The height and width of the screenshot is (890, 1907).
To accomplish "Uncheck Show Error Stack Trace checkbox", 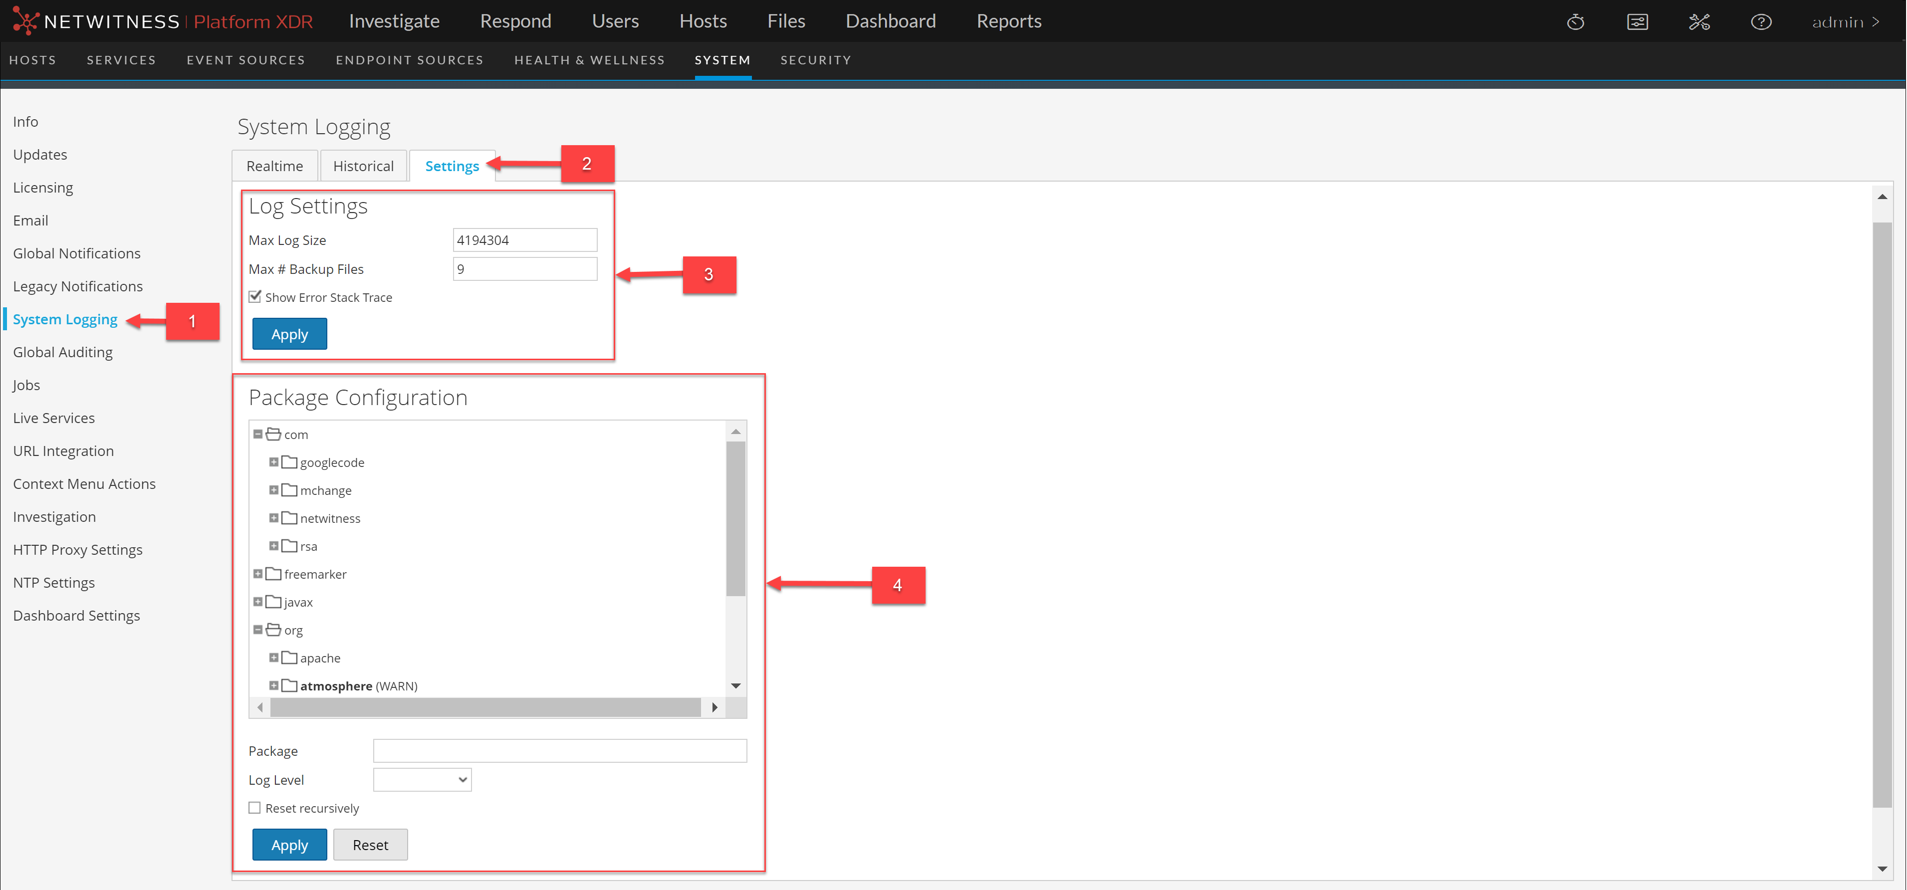I will coord(254,297).
